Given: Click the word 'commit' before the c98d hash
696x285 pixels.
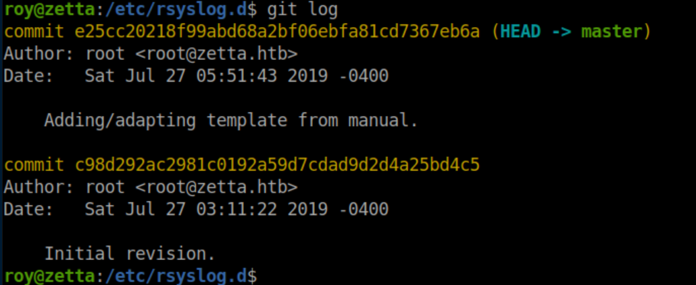Looking at the screenshot, I should [34, 164].
